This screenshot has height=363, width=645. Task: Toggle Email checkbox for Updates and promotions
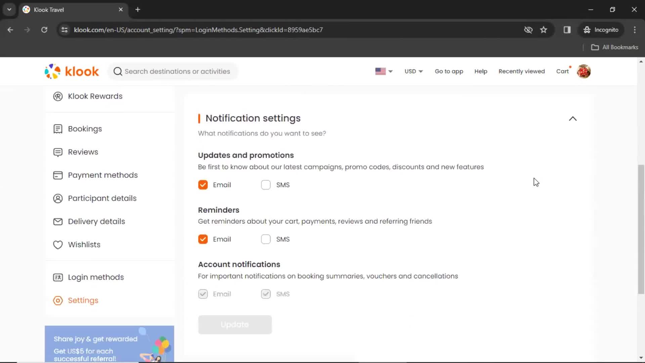203,185
